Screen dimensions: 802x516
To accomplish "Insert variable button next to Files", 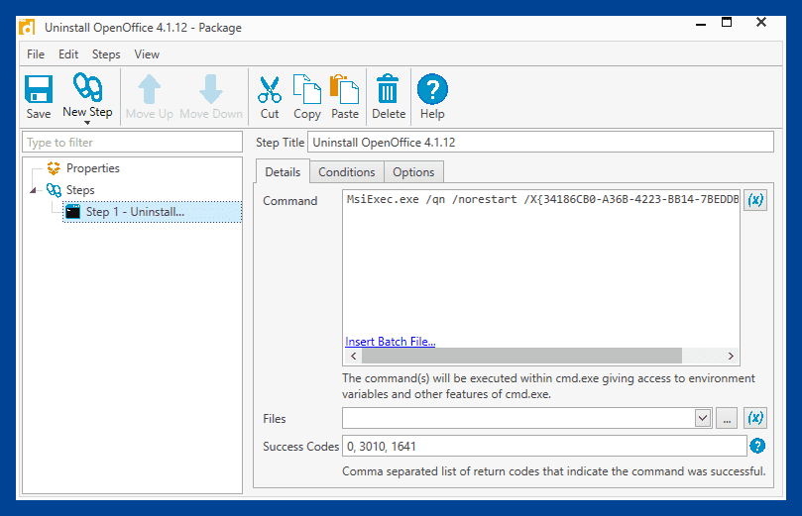I will click(755, 418).
